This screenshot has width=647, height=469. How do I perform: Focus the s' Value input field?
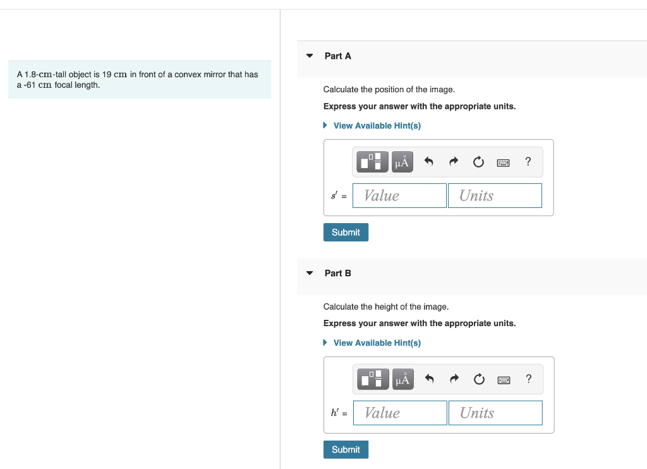[399, 196]
